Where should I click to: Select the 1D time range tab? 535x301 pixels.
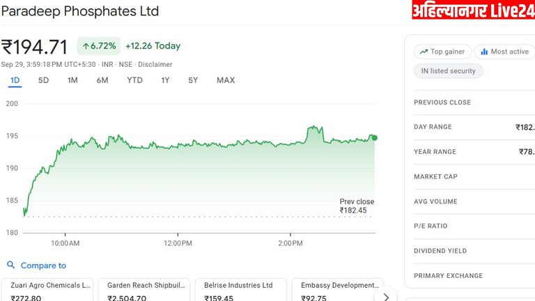[x=15, y=80]
